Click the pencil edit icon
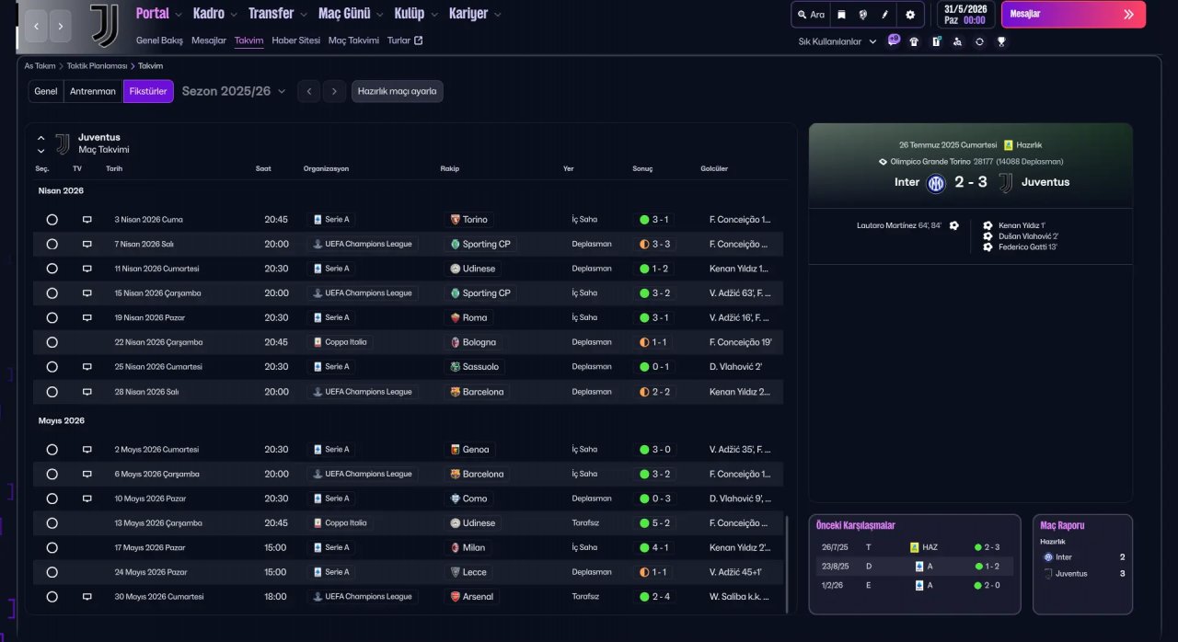Viewport: 1178px width, 642px height. tap(885, 15)
